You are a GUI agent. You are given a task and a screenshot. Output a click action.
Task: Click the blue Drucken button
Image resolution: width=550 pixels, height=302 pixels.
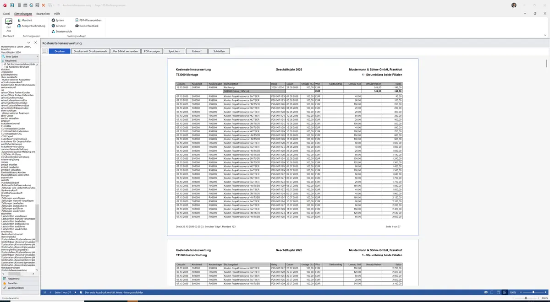[60, 51]
